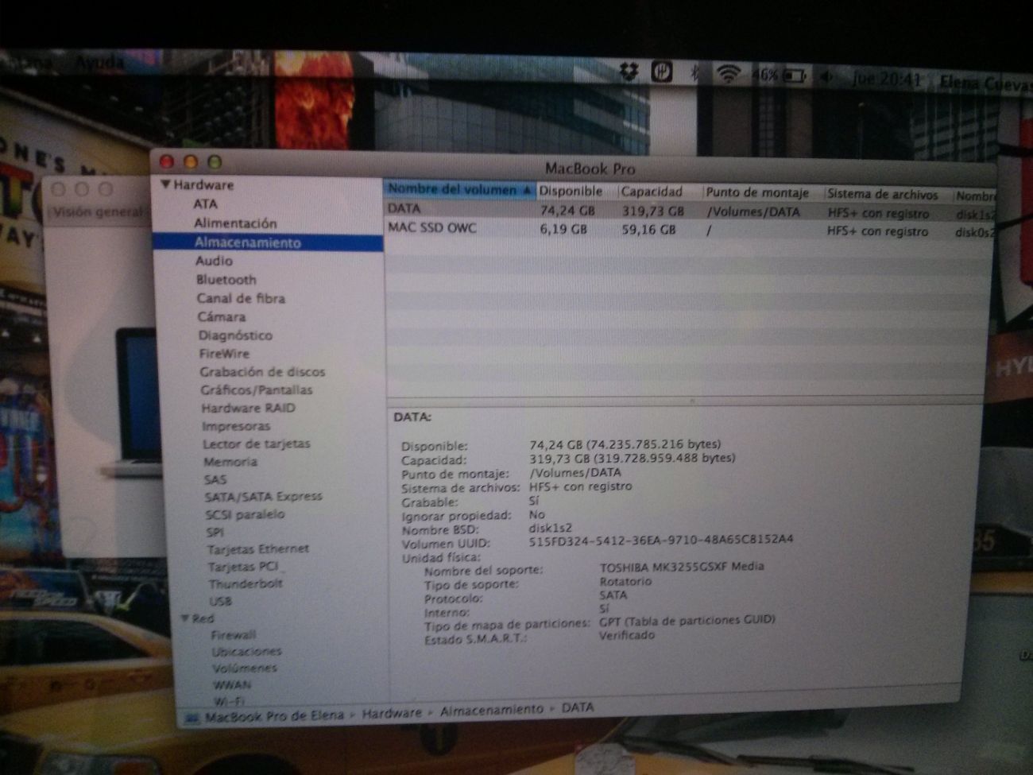Select the DATA volume row

[x=690, y=211]
